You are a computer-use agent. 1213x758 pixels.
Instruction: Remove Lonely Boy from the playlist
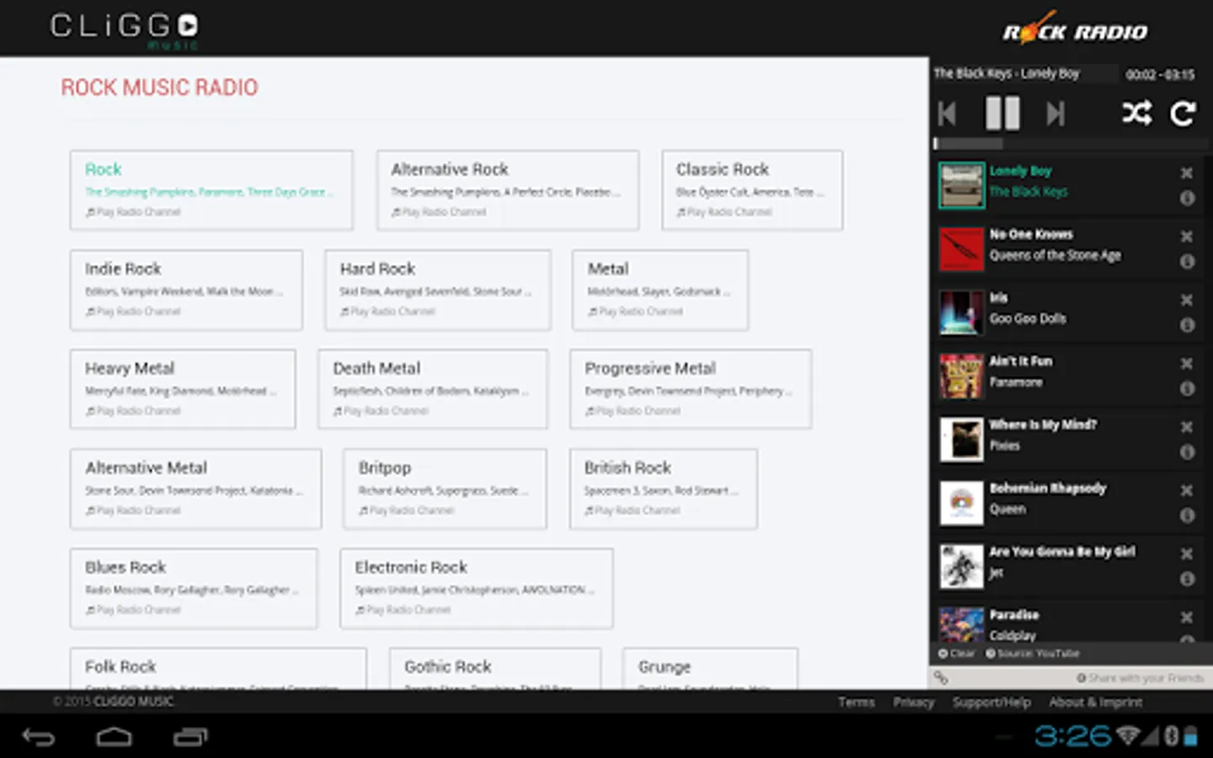[1187, 173]
